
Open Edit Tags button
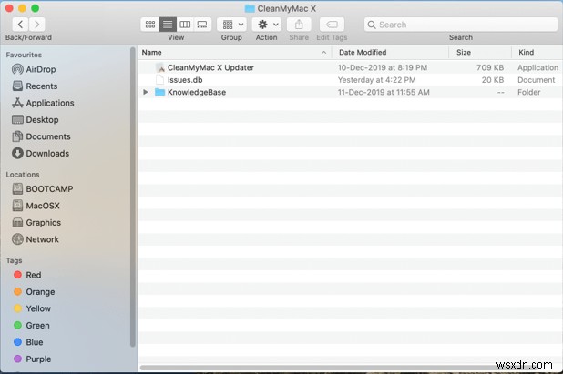[x=332, y=25]
